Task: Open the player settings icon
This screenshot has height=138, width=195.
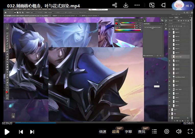Action: click(167, 131)
